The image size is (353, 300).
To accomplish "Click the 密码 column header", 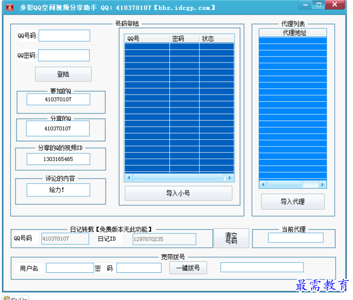I will click(x=185, y=39).
